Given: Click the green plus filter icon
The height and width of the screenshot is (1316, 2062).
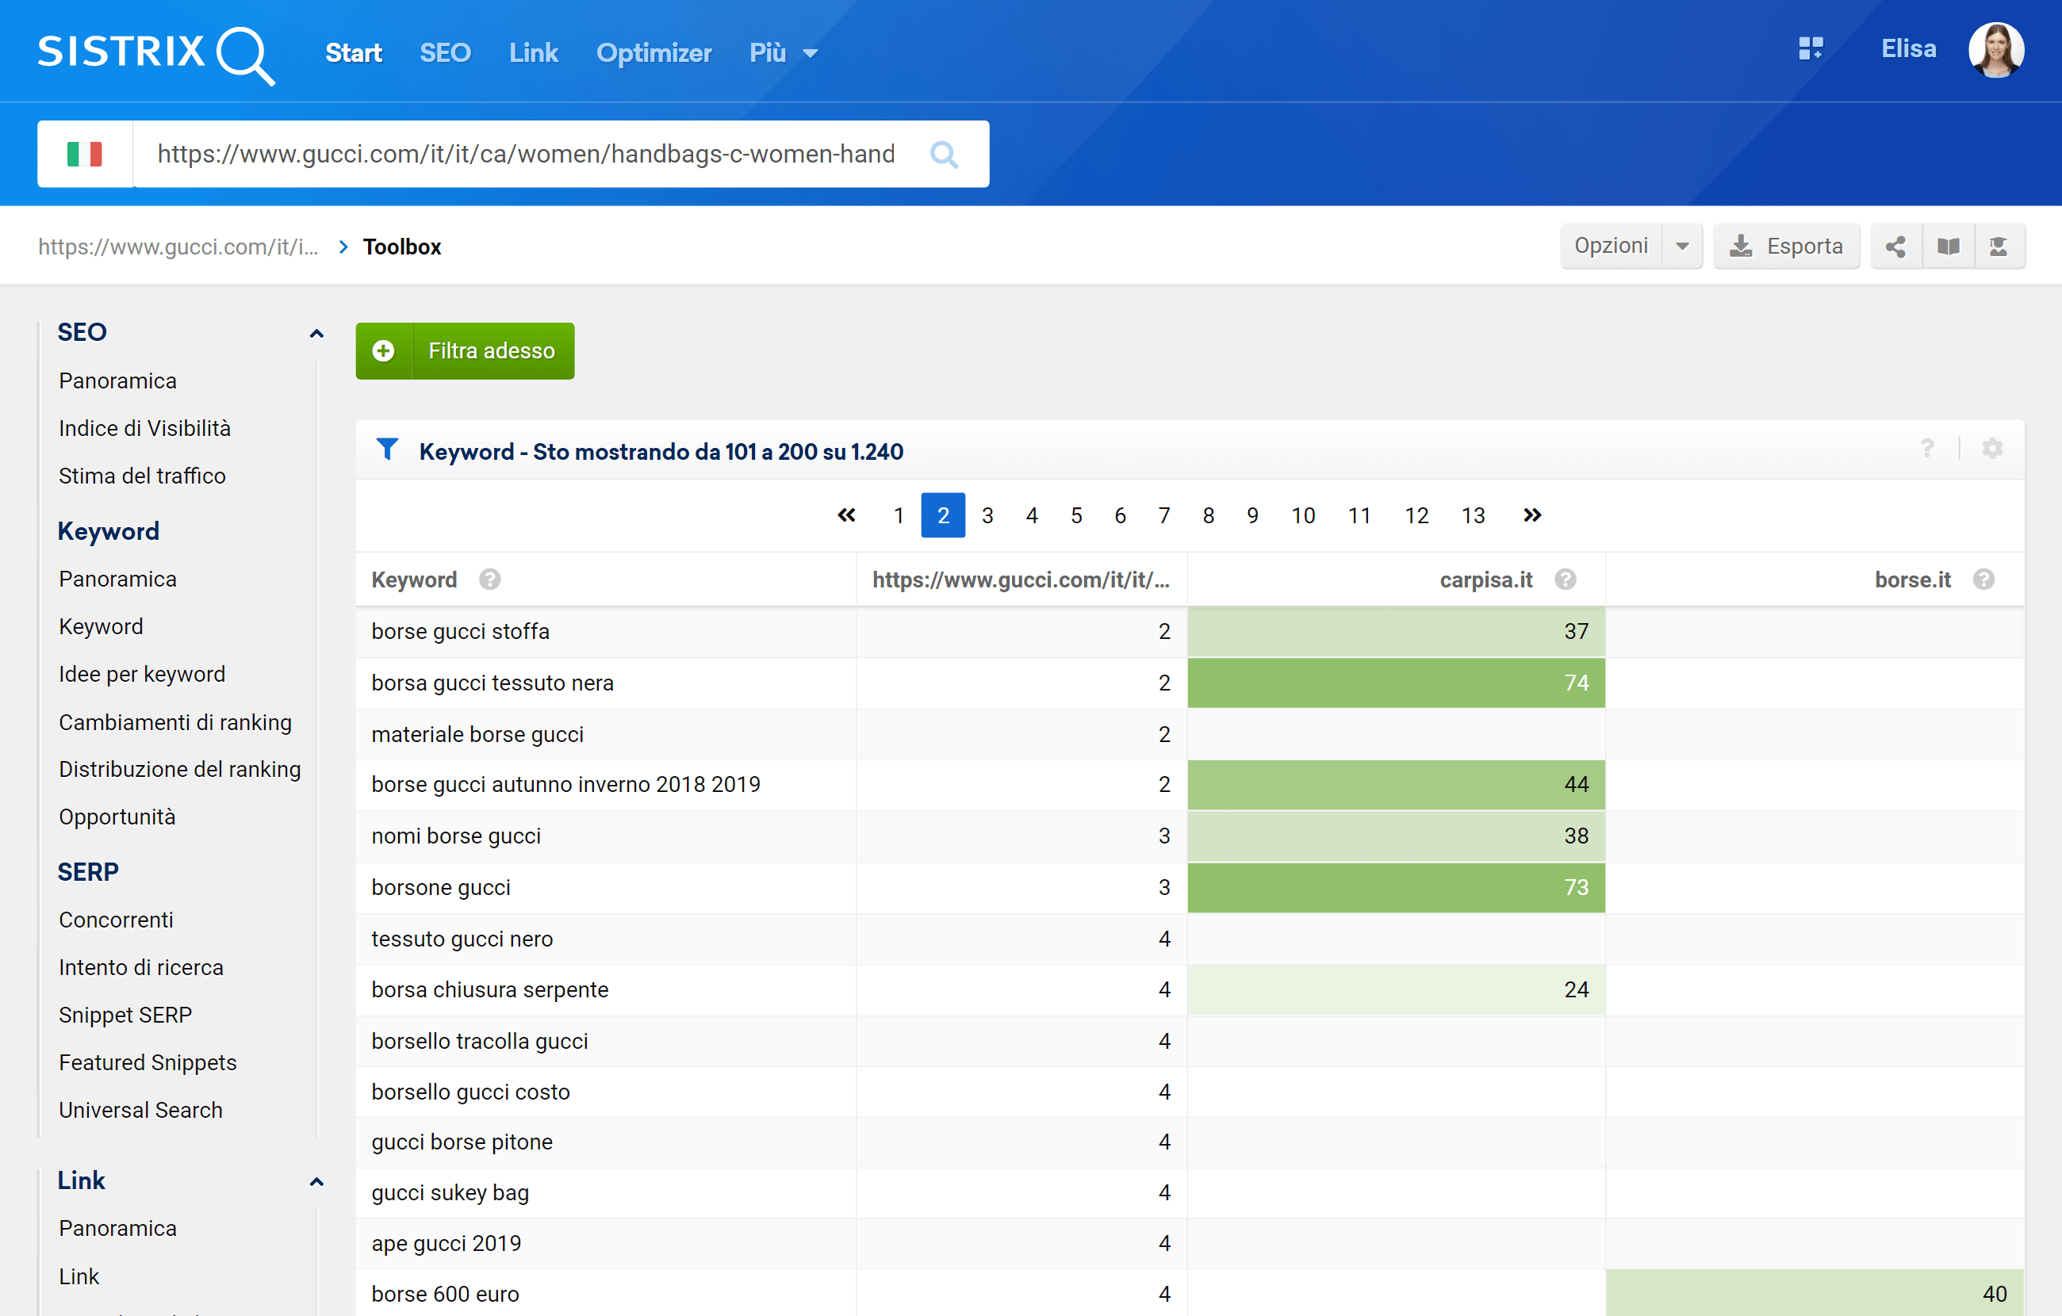Looking at the screenshot, I should tap(384, 351).
